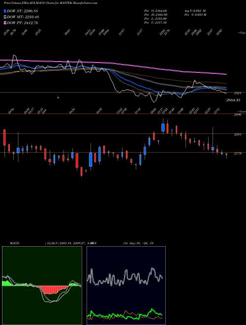
Task: Click the 'Avg V: 0.032 M' volume text
Action: (194, 10)
